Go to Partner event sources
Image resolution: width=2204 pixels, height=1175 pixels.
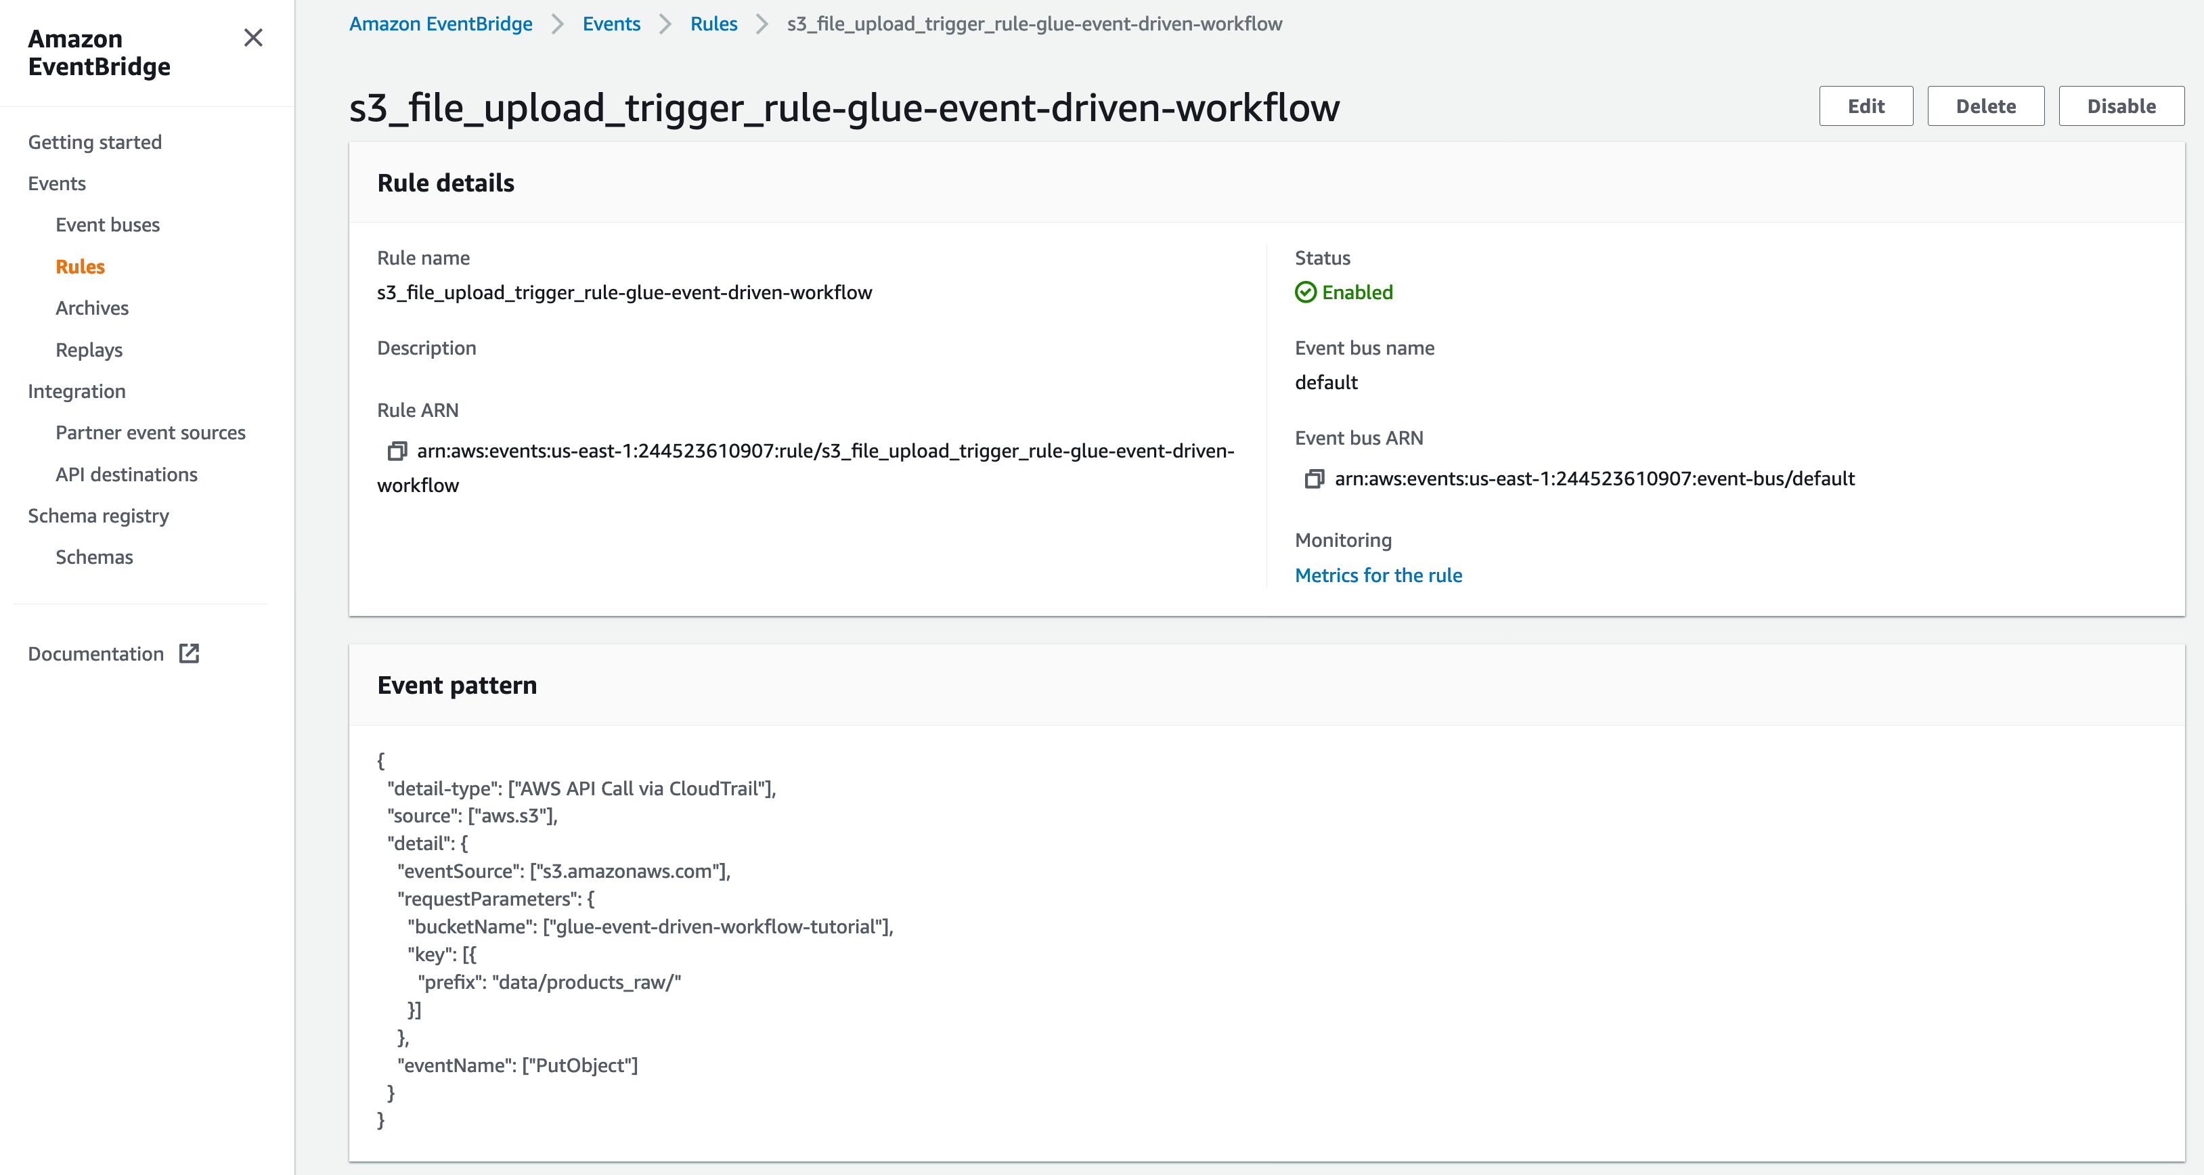(150, 433)
